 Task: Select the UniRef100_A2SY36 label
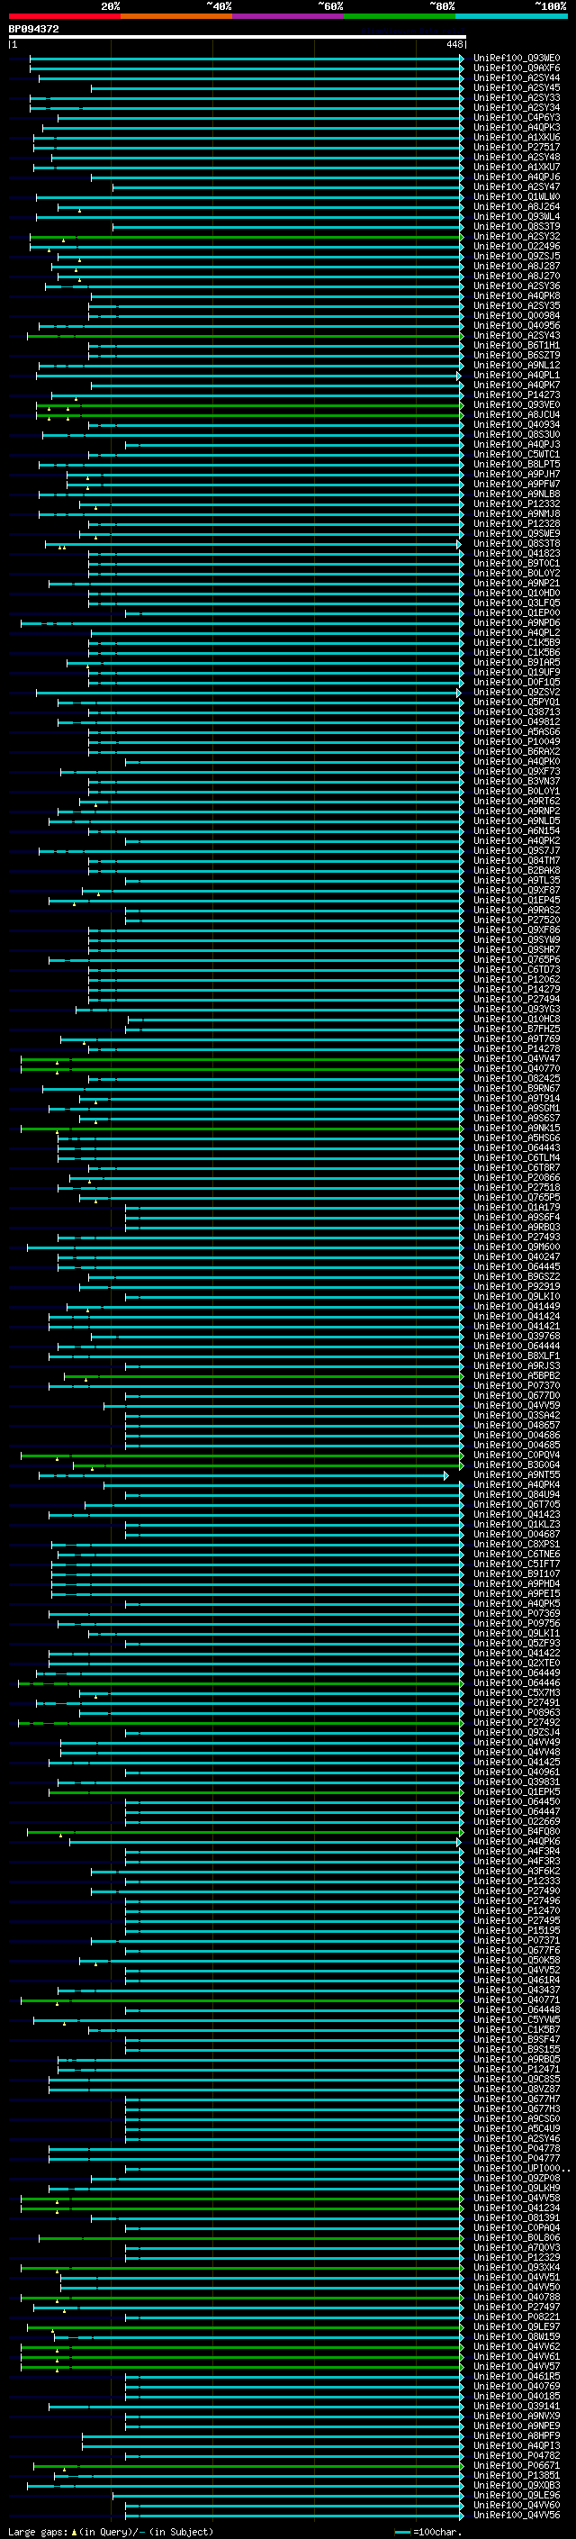coord(517,286)
